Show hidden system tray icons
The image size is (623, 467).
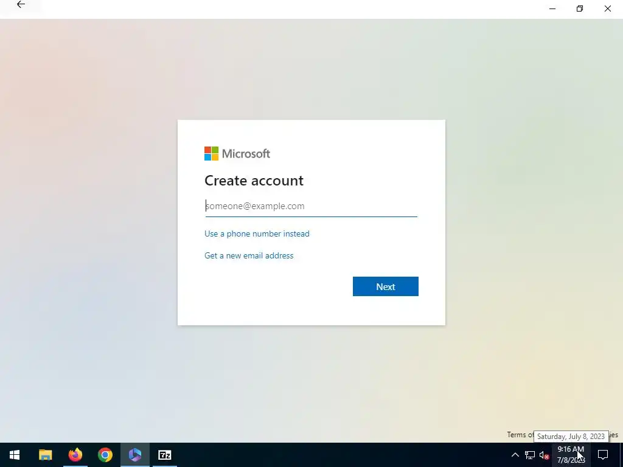click(x=515, y=455)
